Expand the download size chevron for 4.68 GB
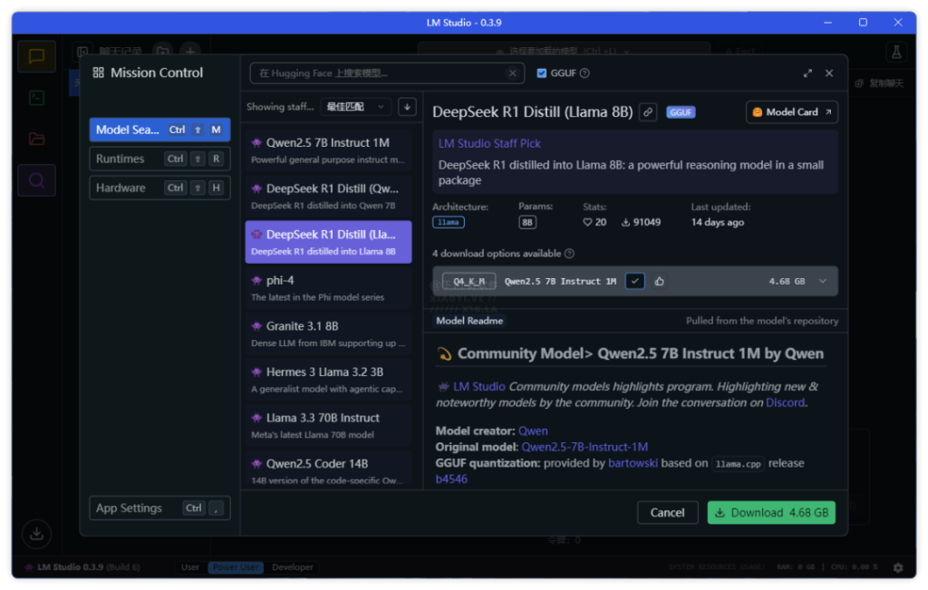Image resolution: width=928 pixels, height=590 pixels. 823,281
